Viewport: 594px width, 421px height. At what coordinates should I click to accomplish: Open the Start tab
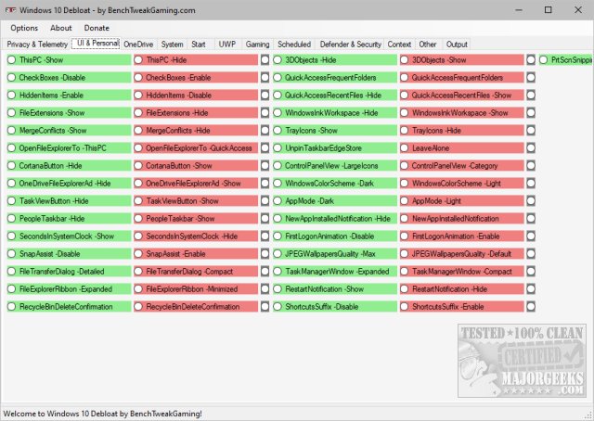pyautogui.click(x=199, y=45)
